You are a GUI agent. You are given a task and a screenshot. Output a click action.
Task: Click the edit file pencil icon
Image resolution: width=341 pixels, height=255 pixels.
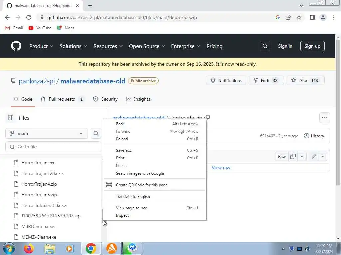[x=314, y=157]
